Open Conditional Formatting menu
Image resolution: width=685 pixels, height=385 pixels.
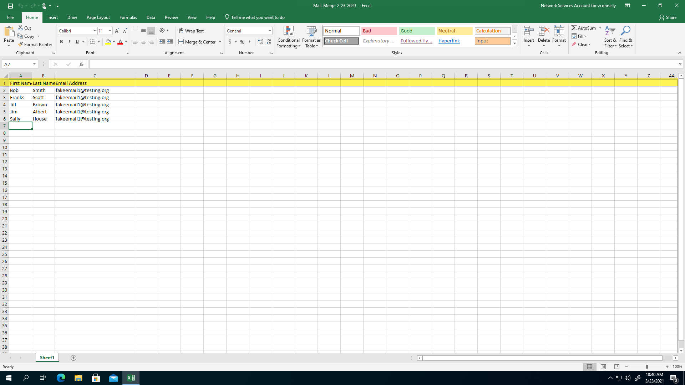tap(288, 36)
